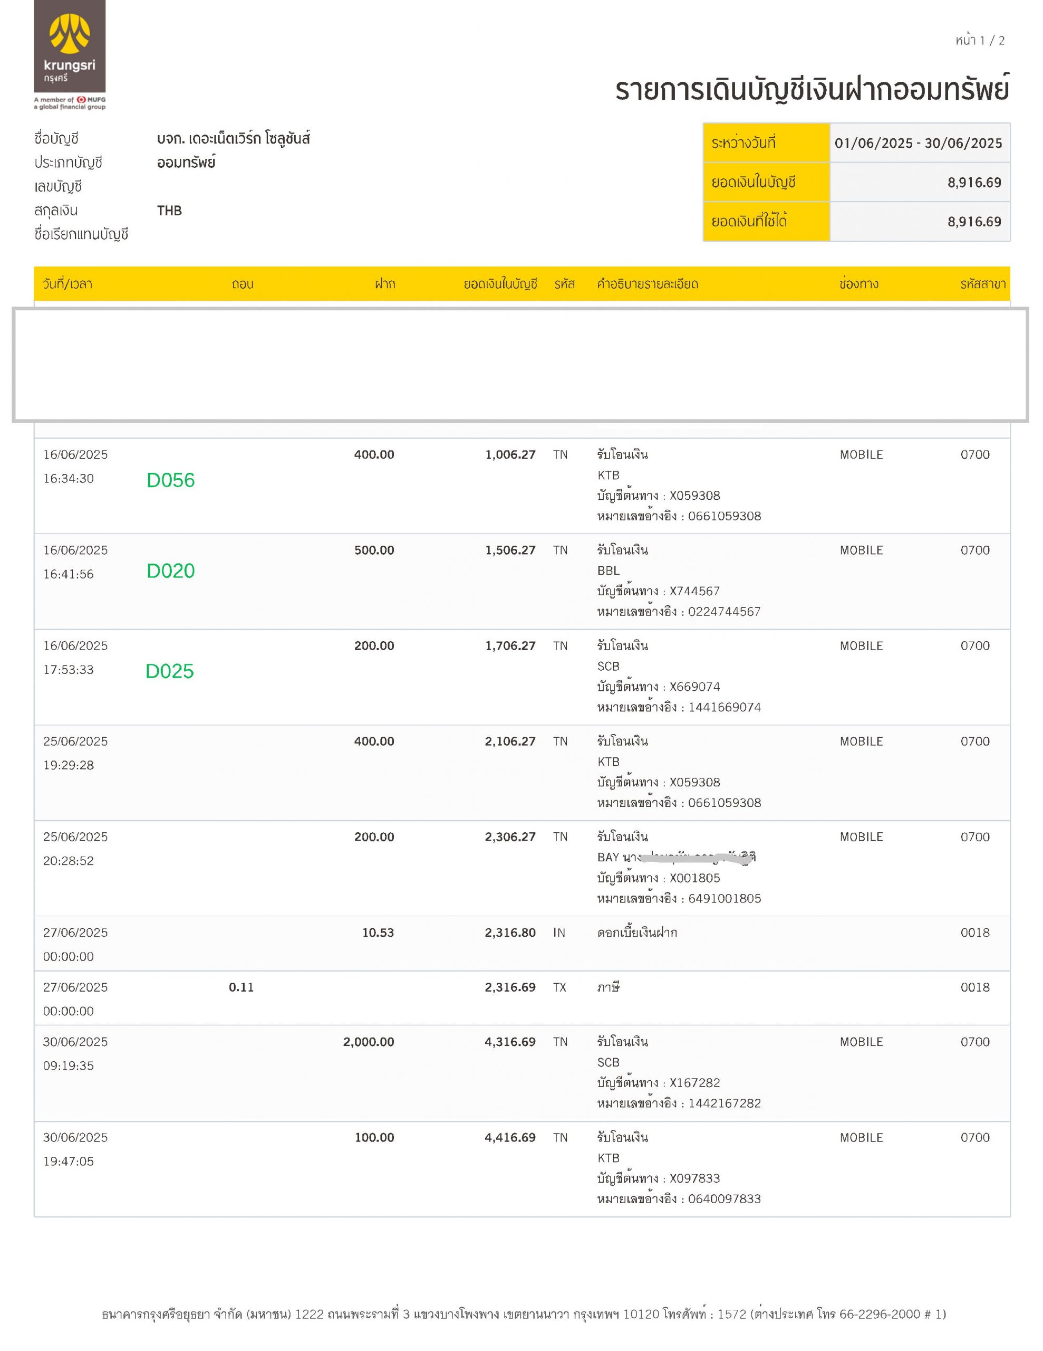Click the page indicator หน้า 1 / 2

coord(980,40)
